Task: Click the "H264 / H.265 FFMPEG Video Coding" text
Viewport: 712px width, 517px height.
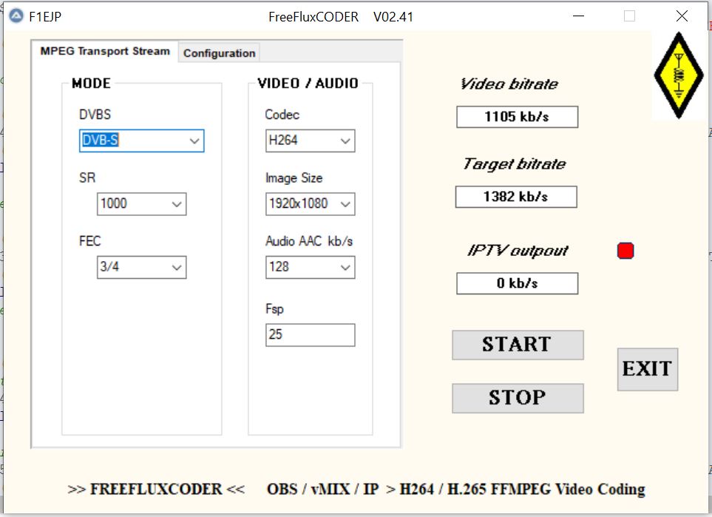Action: point(522,490)
